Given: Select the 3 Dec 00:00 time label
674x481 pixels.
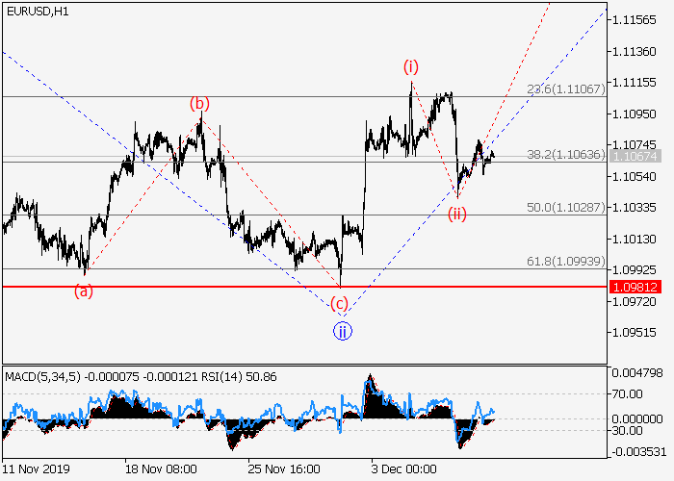Looking at the screenshot, I should pos(404,470).
